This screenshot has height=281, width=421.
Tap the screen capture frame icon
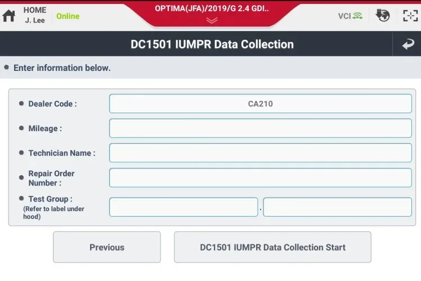pos(410,16)
